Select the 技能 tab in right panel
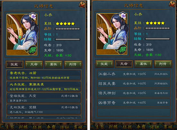The width and height of the screenshot is (177, 130). coord(104,64)
